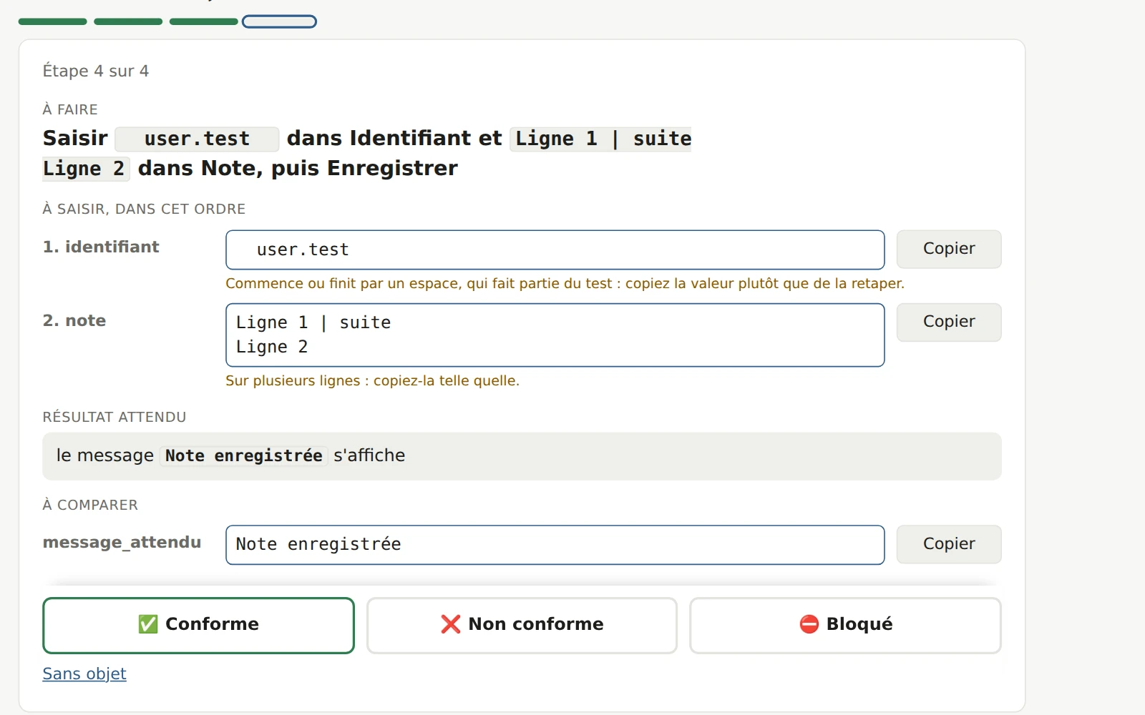Click the no-entry icon on Bloqué
Viewport: 1145px width, 715px height.
[809, 624]
